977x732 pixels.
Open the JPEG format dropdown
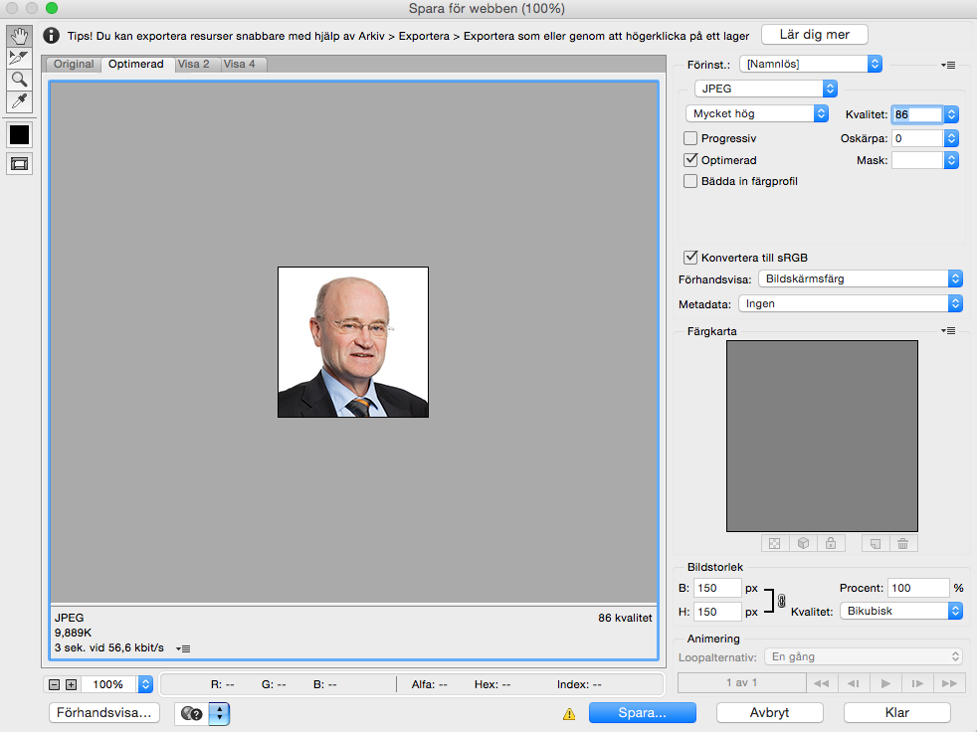766,89
